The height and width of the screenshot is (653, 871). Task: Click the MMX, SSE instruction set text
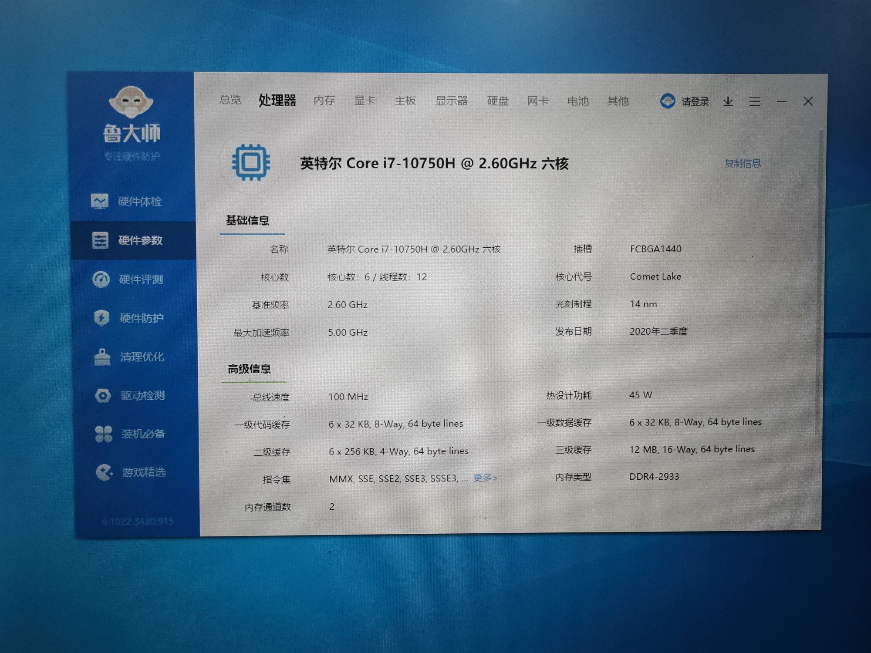(x=398, y=479)
